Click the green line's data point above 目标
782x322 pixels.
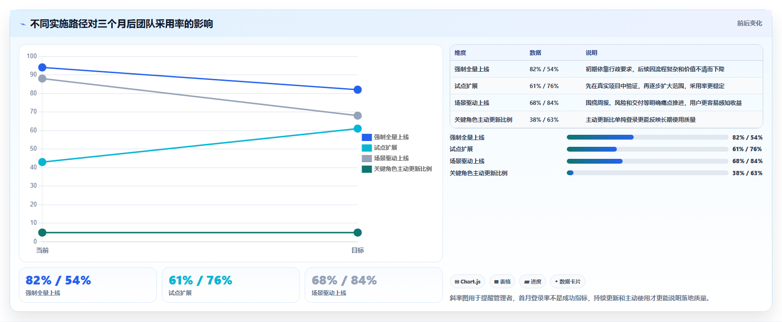tap(357, 232)
